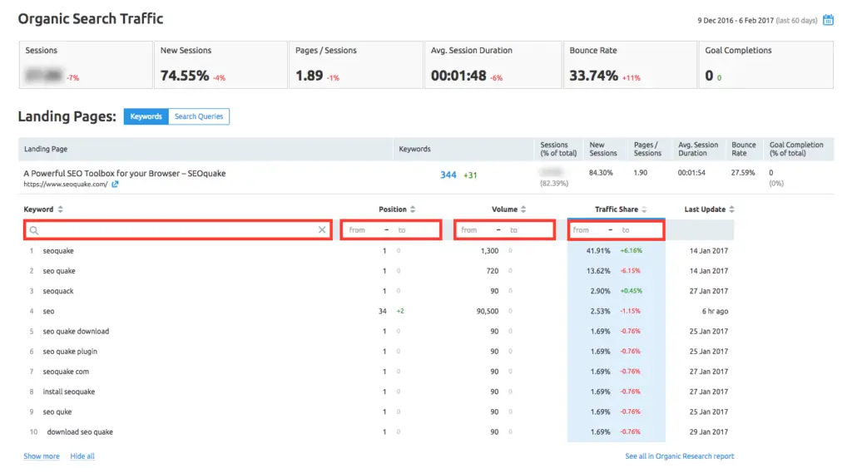This screenshot has height=473, width=852.
Task: Click Hide all link
Action: pyautogui.click(x=82, y=456)
